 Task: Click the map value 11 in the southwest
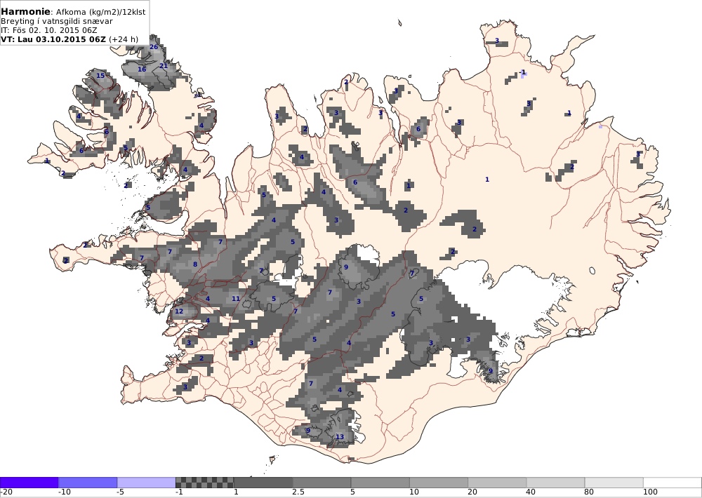coord(236,299)
